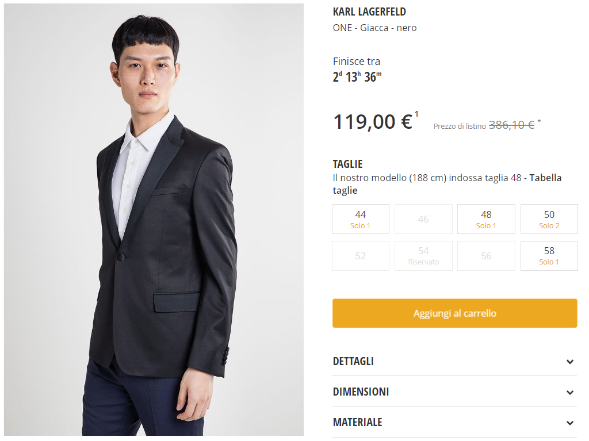Open the Tabella taglie size chart link
Viewport: 589px width, 441px height.
(x=545, y=178)
